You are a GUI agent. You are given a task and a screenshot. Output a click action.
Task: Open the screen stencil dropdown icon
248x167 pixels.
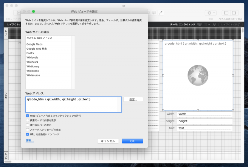click(x=207, y=24)
